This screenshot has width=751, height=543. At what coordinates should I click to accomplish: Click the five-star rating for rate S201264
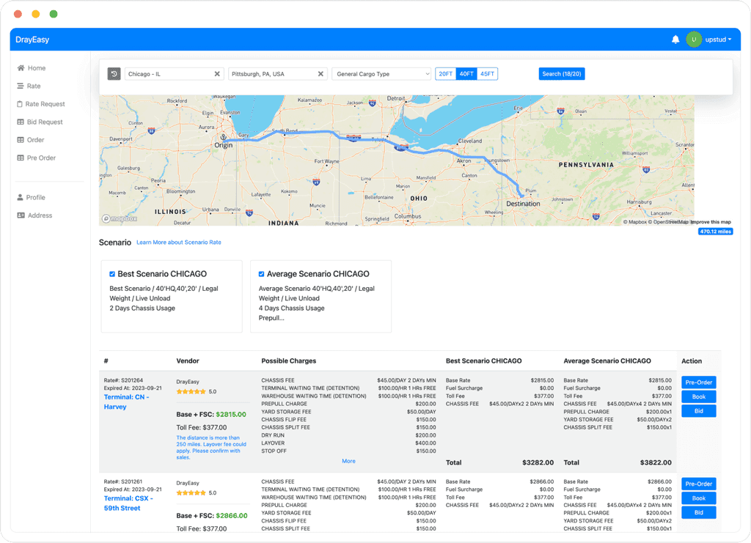[x=191, y=391]
